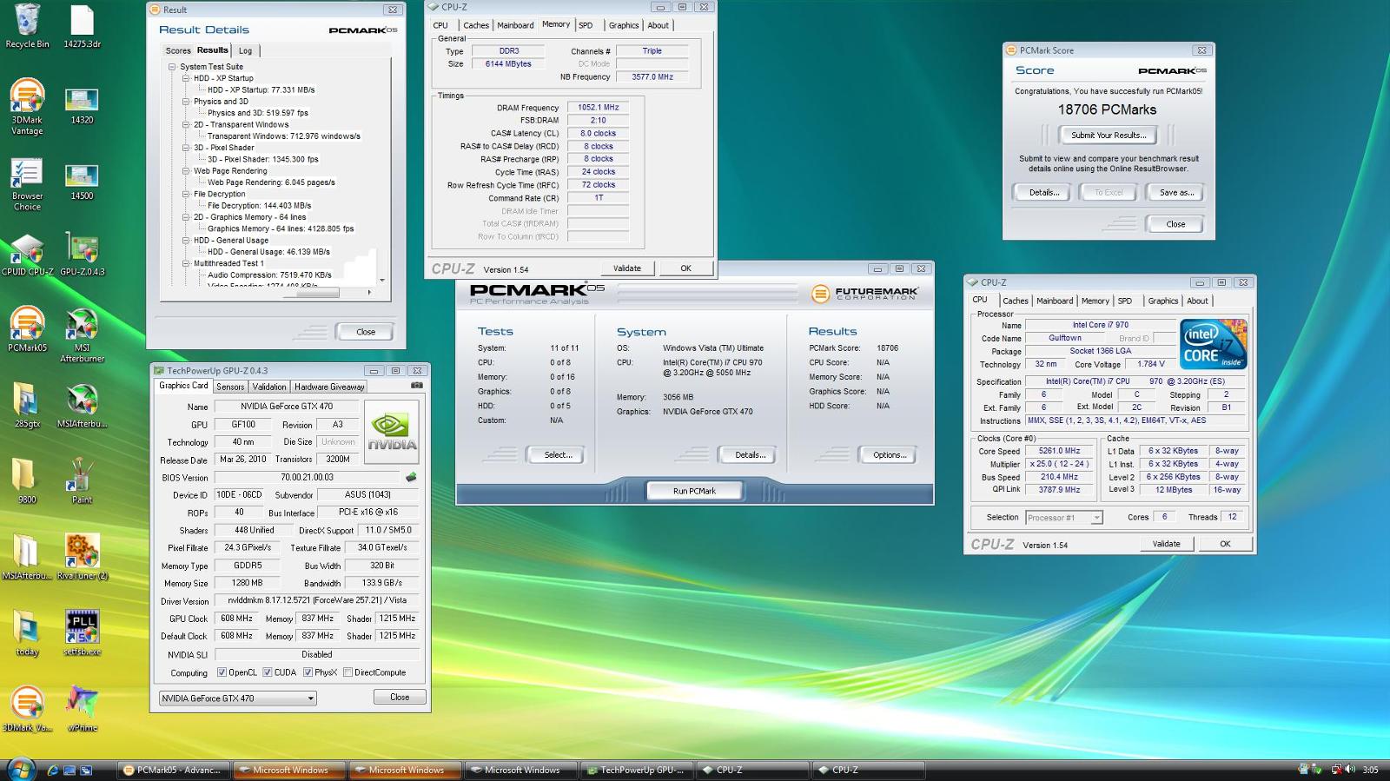Click the GPU Name field in GPU-Z
This screenshot has width=1390, height=781.
click(x=286, y=407)
